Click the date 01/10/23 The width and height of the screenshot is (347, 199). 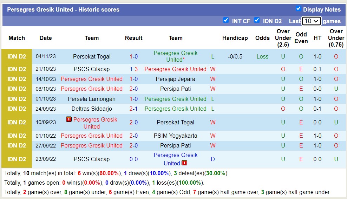coord(46,99)
